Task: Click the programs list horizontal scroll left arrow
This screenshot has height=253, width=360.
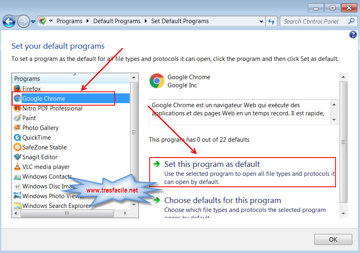Action: pos(15,213)
